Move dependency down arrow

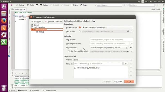[x=131, y=75]
